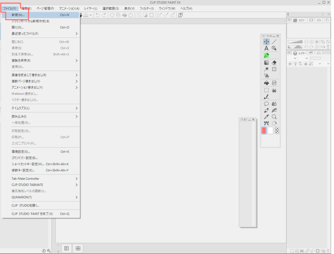Select the Auto select magic wand tool
The image size is (334, 254).
(x=266, y=69)
